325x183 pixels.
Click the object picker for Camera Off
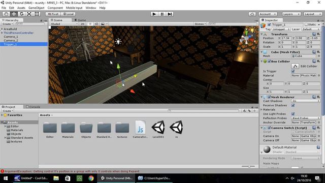(319, 140)
